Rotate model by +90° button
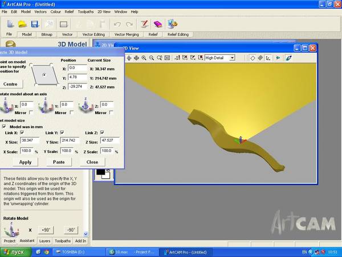The image size is (342, 257). [x=46, y=230]
